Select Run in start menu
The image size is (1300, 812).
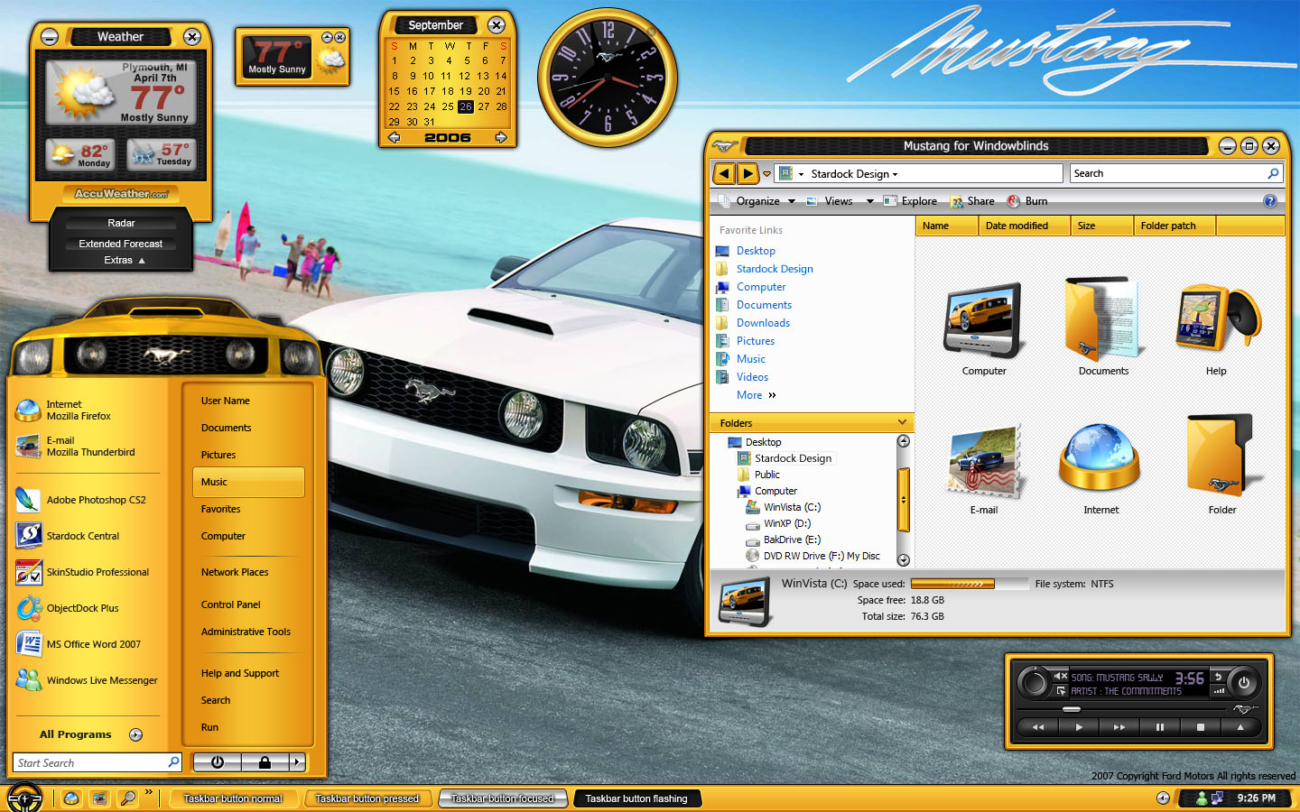209,727
